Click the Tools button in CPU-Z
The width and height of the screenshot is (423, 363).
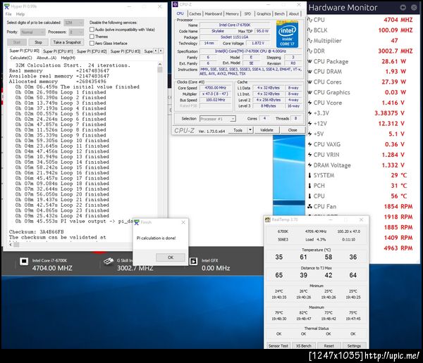238,130
